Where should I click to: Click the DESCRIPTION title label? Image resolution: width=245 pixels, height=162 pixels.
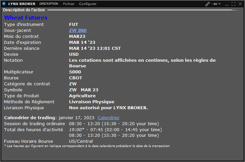(49, 4)
